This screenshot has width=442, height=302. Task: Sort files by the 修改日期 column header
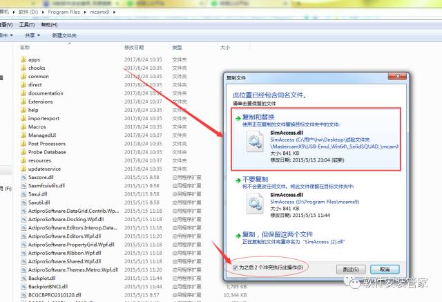tap(134, 48)
